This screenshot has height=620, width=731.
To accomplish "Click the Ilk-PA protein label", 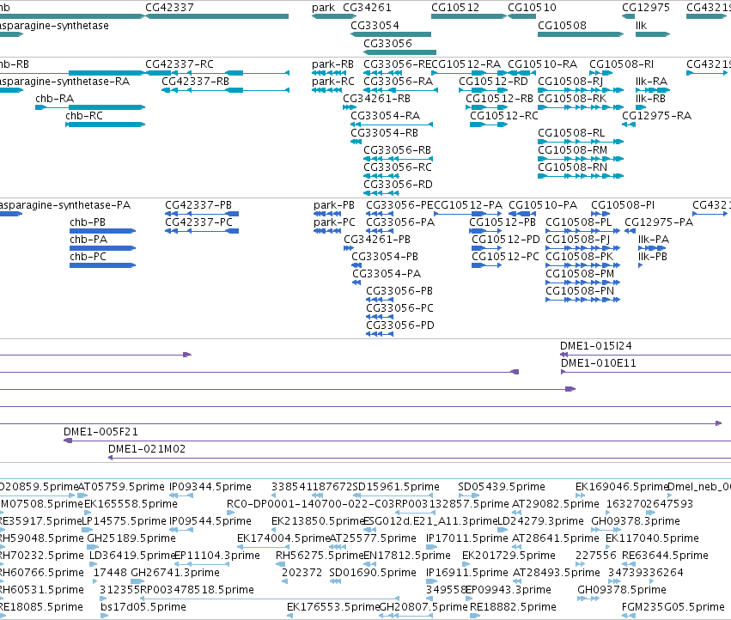I will (654, 240).
